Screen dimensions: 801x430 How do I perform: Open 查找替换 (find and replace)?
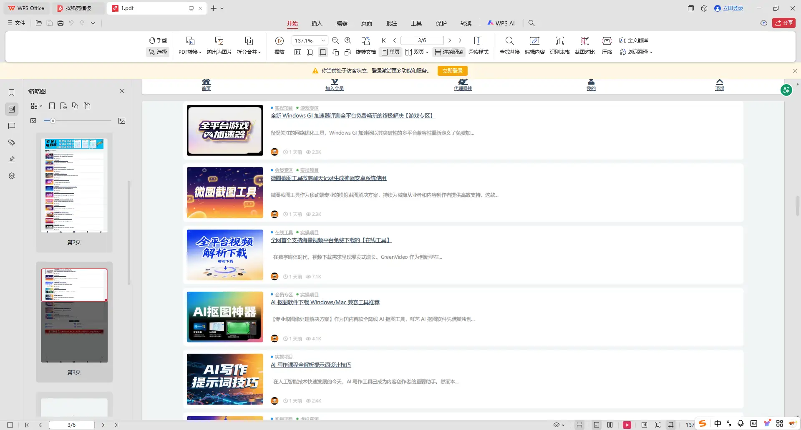[509, 45]
